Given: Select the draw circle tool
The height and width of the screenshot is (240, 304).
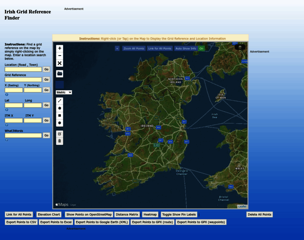Looking at the screenshot, I should coord(60,123).
